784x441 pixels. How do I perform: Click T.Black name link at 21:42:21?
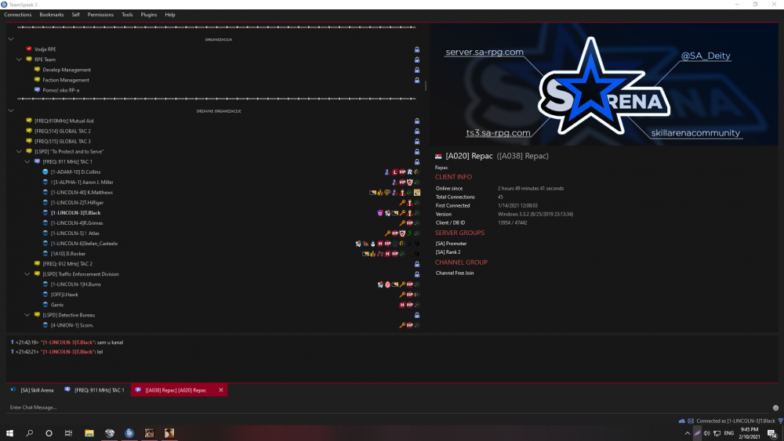[x=67, y=352]
